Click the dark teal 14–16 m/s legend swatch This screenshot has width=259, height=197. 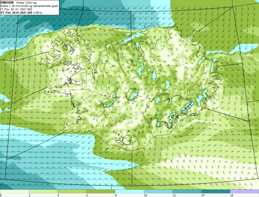(x=215, y=191)
